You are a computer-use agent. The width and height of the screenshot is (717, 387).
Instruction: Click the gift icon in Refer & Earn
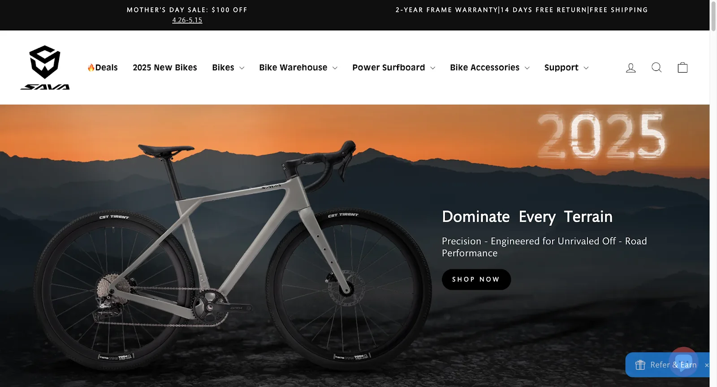640,365
